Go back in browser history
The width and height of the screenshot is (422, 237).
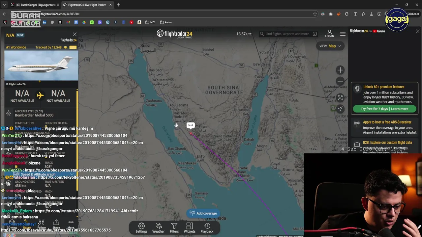(x=4, y=14)
